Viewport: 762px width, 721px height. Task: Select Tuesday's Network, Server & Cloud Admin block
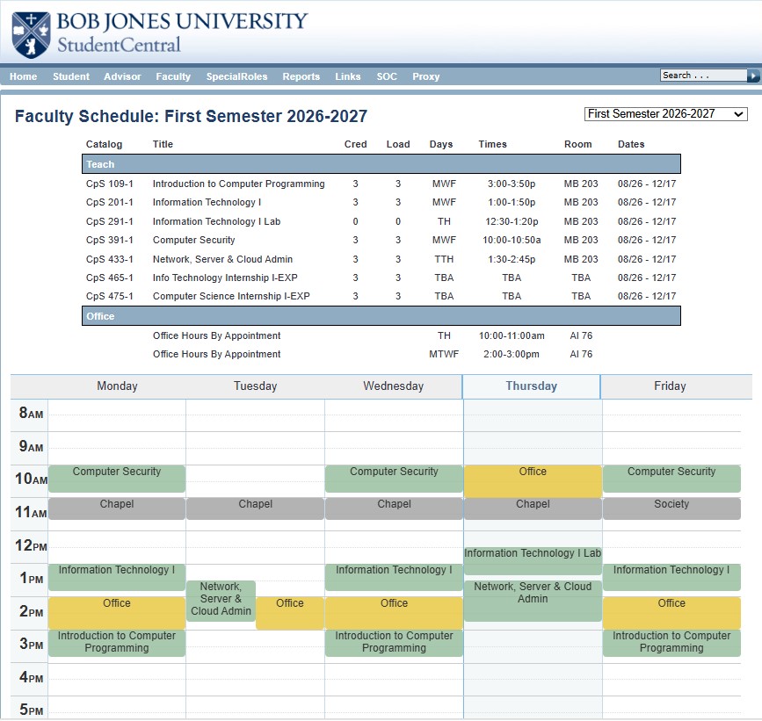tap(221, 601)
